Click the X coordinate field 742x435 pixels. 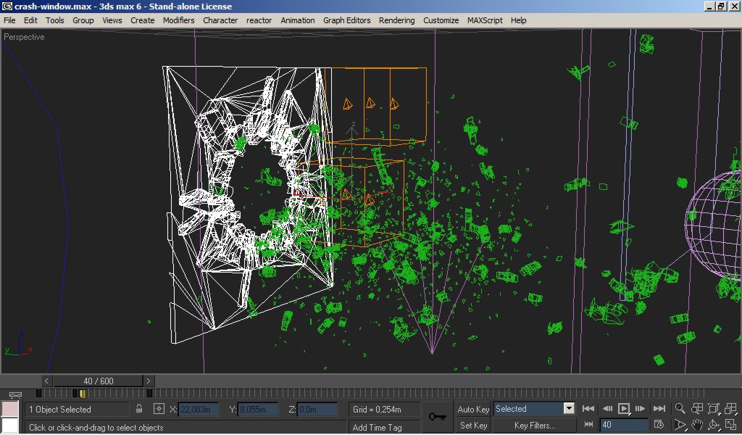pos(199,410)
